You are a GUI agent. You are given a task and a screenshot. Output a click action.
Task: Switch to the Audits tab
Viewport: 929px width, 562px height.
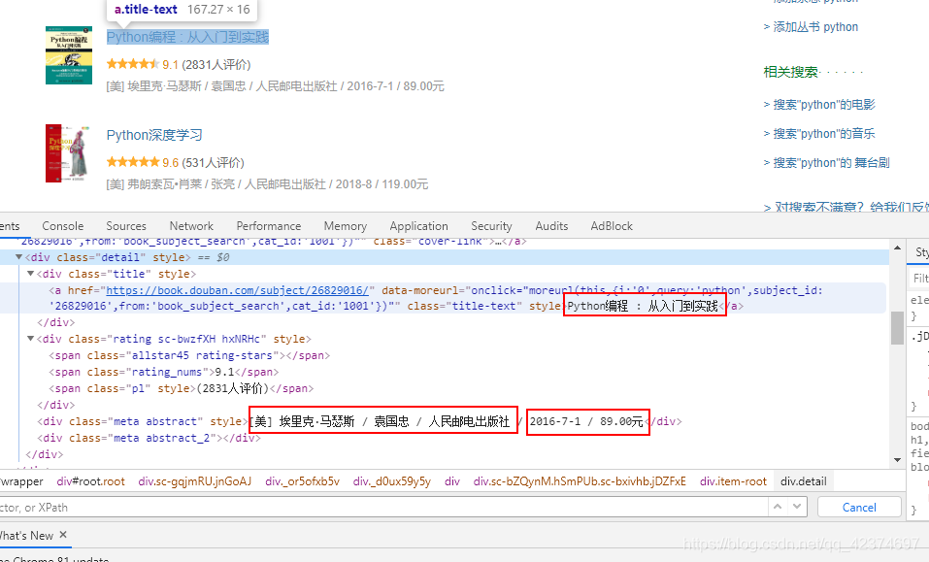[x=551, y=226]
